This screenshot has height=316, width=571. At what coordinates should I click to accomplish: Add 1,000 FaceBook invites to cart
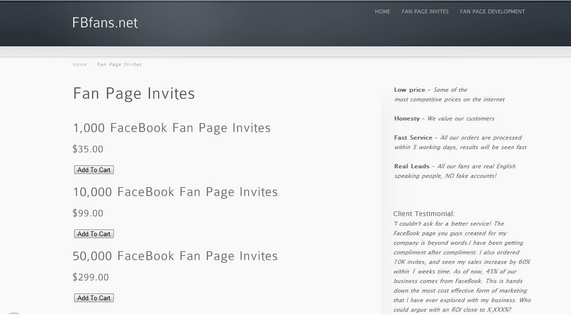(94, 170)
